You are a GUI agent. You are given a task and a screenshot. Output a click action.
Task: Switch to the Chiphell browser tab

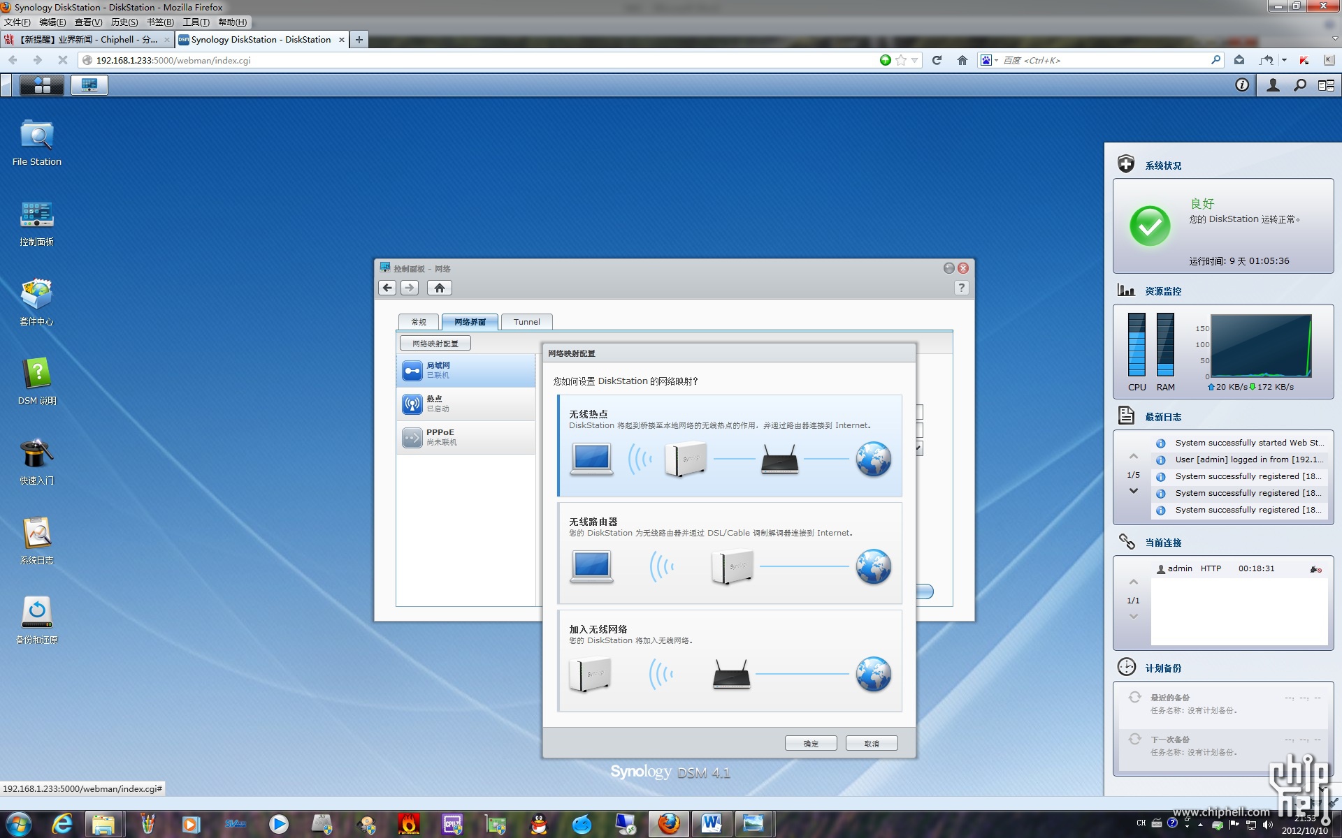click(87, 40)
